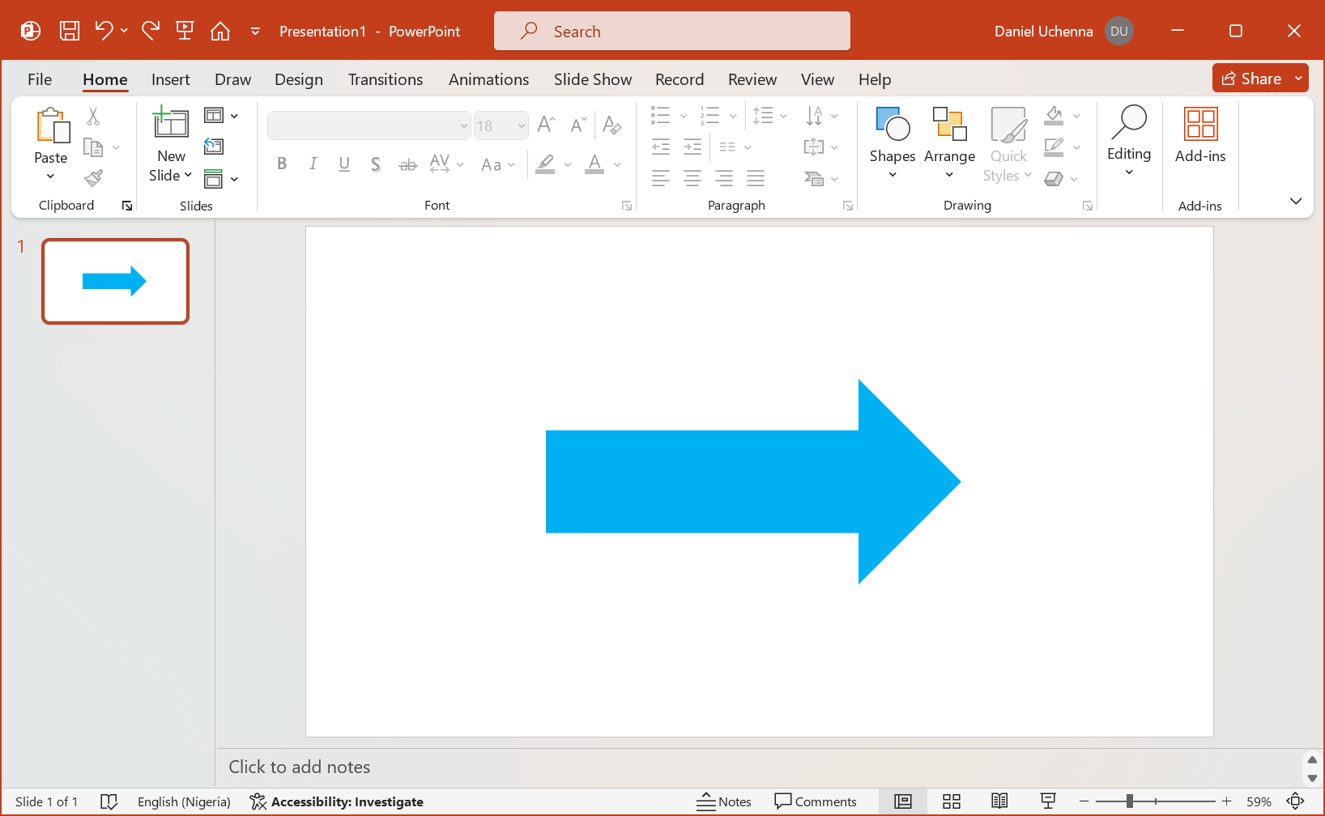Open the Insert tab

point(170,79)
